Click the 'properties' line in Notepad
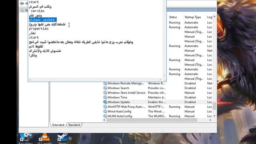Viewport: 256px width, 144px height. (39, 28)
